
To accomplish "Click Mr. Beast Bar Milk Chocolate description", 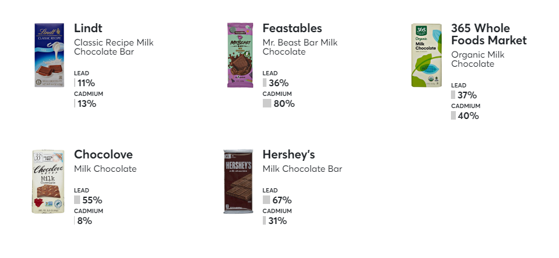I will 299,47.
